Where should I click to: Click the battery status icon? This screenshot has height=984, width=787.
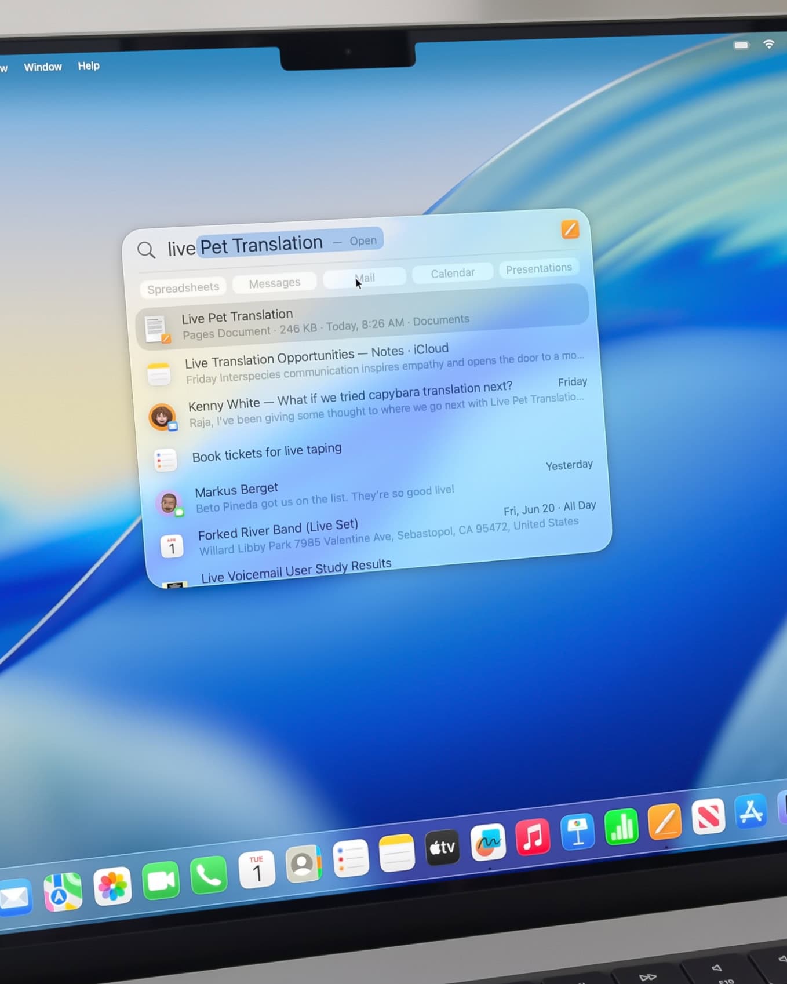[x=741, y=45]
